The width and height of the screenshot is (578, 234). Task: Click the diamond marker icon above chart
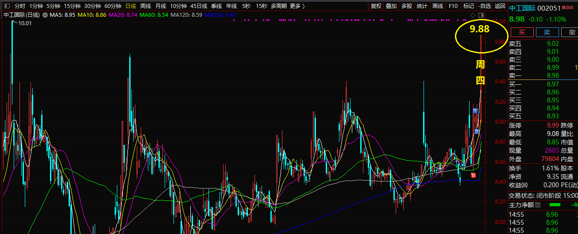473,15
